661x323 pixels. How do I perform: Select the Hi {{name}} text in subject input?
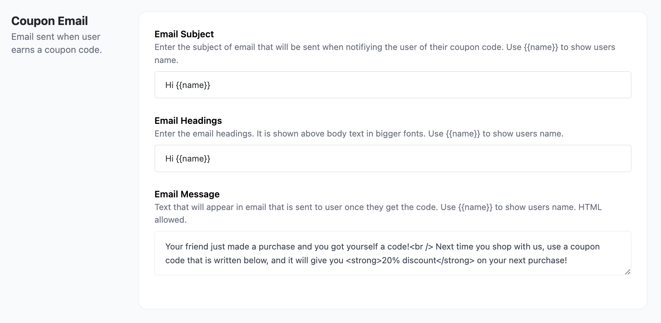(188, 85)
